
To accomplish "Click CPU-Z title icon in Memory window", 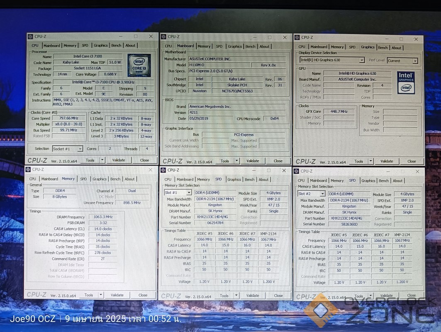I will pos(29,170).
